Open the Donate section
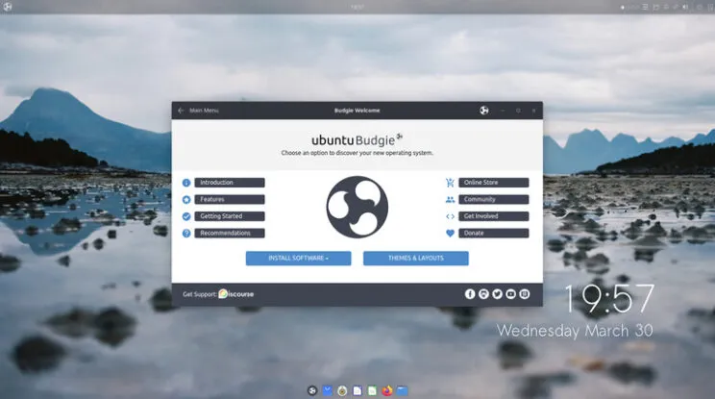The image size is (715, 399). (493, 233)
